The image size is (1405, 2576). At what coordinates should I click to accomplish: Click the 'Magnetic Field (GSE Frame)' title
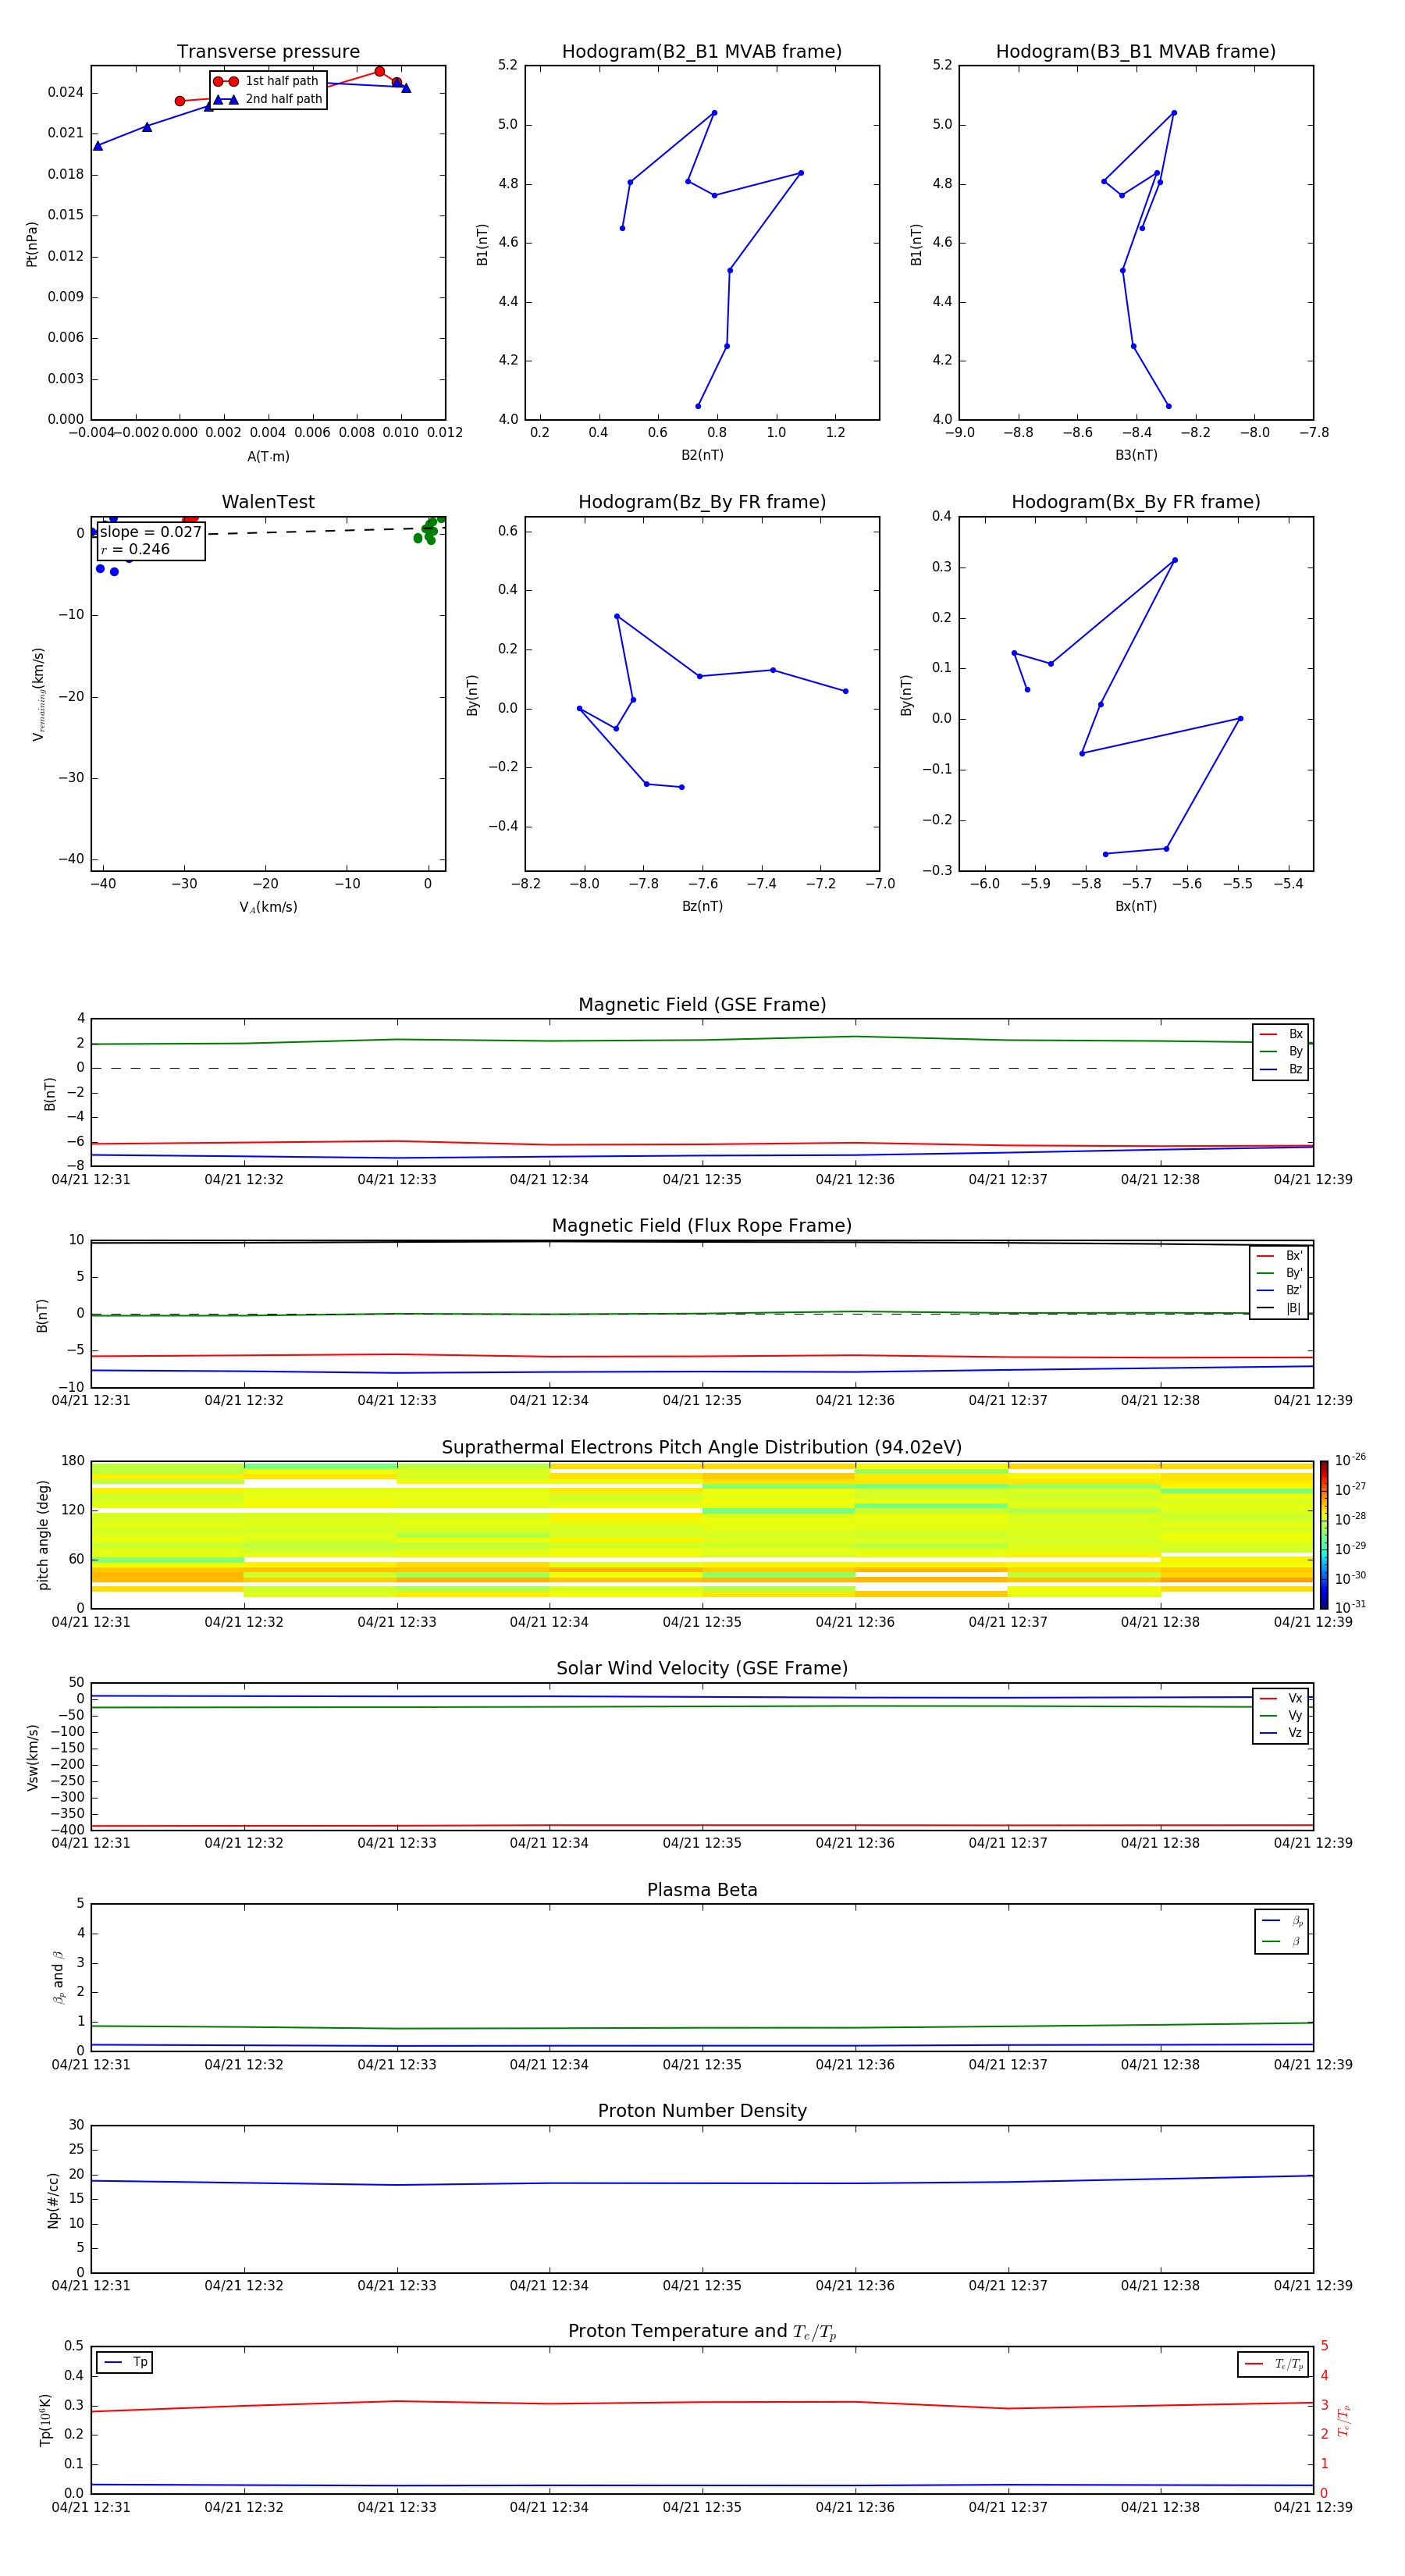click(x=702, y=1005)
